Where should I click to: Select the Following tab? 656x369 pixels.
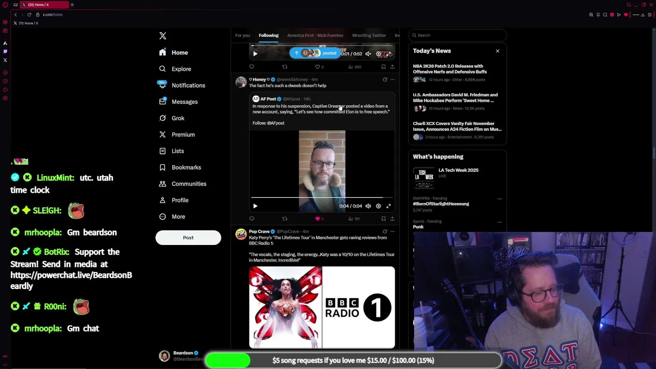269,35
